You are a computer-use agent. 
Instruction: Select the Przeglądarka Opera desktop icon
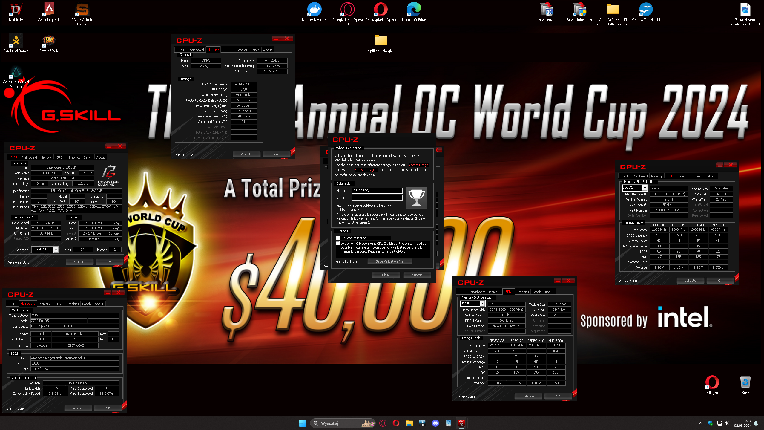click(x=381, y=12)
